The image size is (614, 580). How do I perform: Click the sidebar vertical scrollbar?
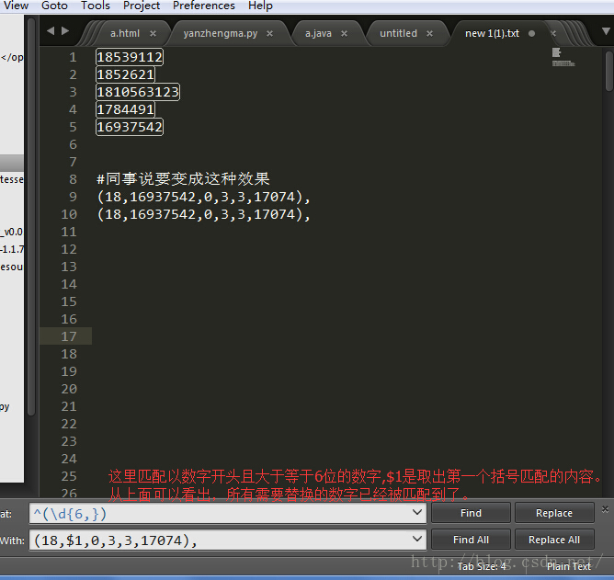(x=32, y=215)
